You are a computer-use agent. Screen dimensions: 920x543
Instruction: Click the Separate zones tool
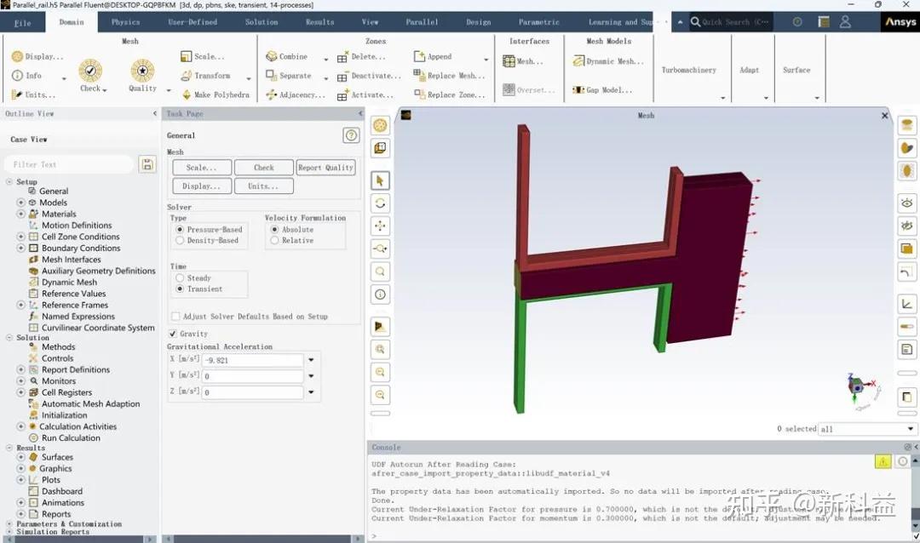(x=289, y=76)
